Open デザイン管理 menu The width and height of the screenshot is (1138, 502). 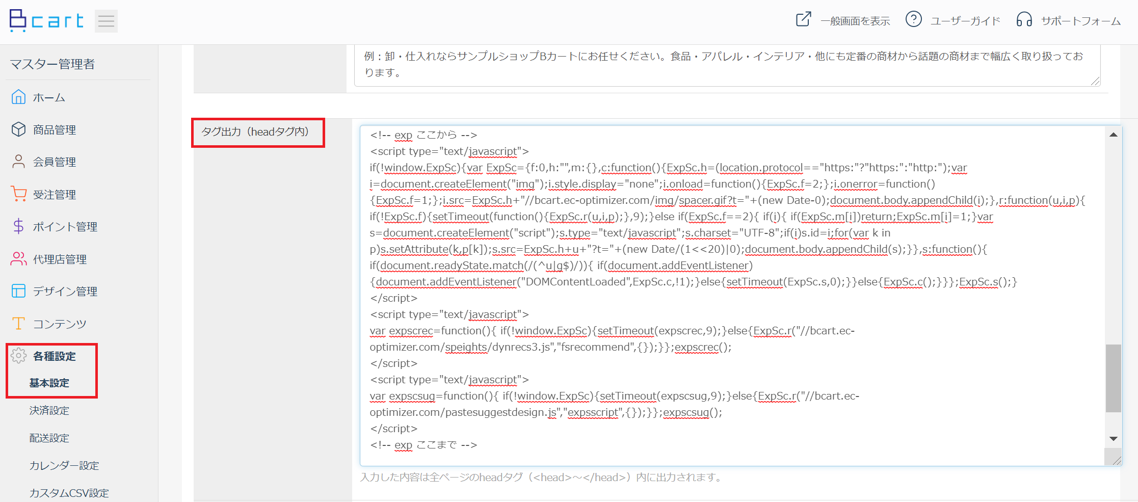pos(65,292)
